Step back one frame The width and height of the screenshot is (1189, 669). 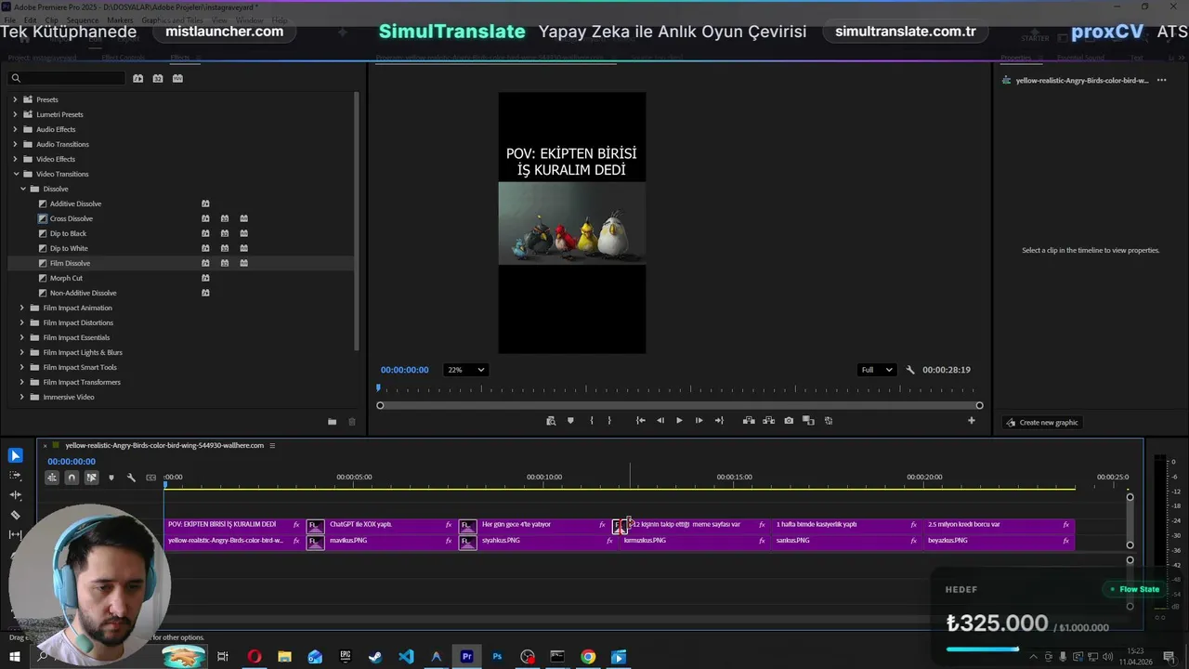point(660,421)
